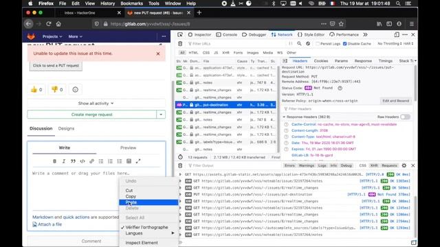This screenshot has height=247, width=440.
Task: Click the Firefox back arrow button
Action: (x=28, y=24)
